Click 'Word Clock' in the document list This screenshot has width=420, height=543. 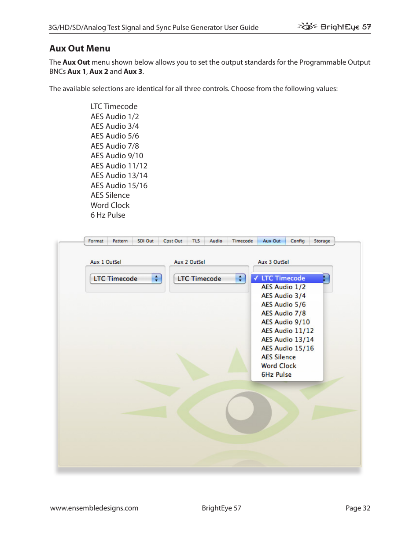point(110,205)
